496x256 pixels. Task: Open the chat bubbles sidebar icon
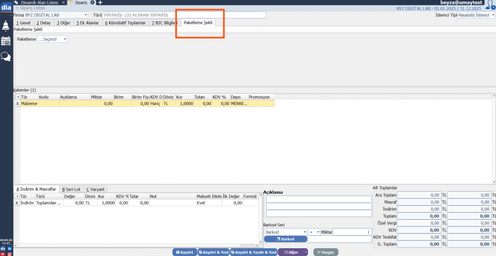point(6,57)
